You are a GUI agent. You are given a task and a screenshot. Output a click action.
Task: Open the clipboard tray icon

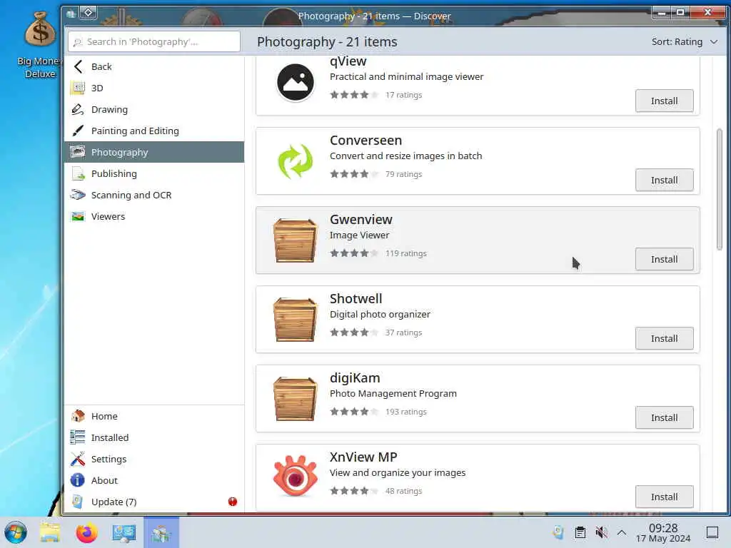[580, 532]
